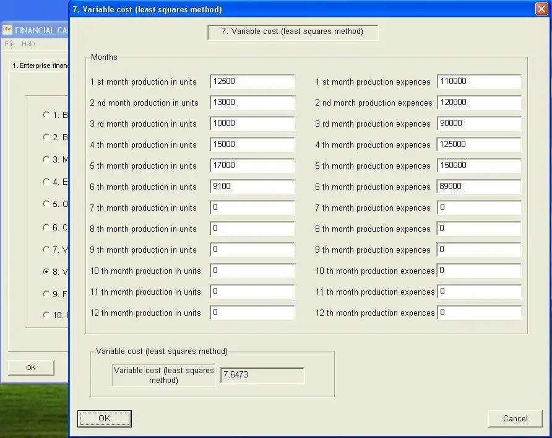The width and height of the screenshot is (552, 438).
Task: Select radio option 9 in background window
Action: (46, 294)
